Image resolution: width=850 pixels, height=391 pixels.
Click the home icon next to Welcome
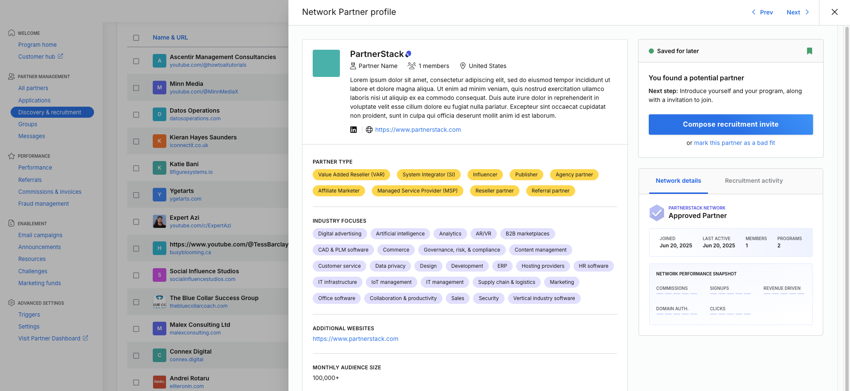tap(11, 32)
